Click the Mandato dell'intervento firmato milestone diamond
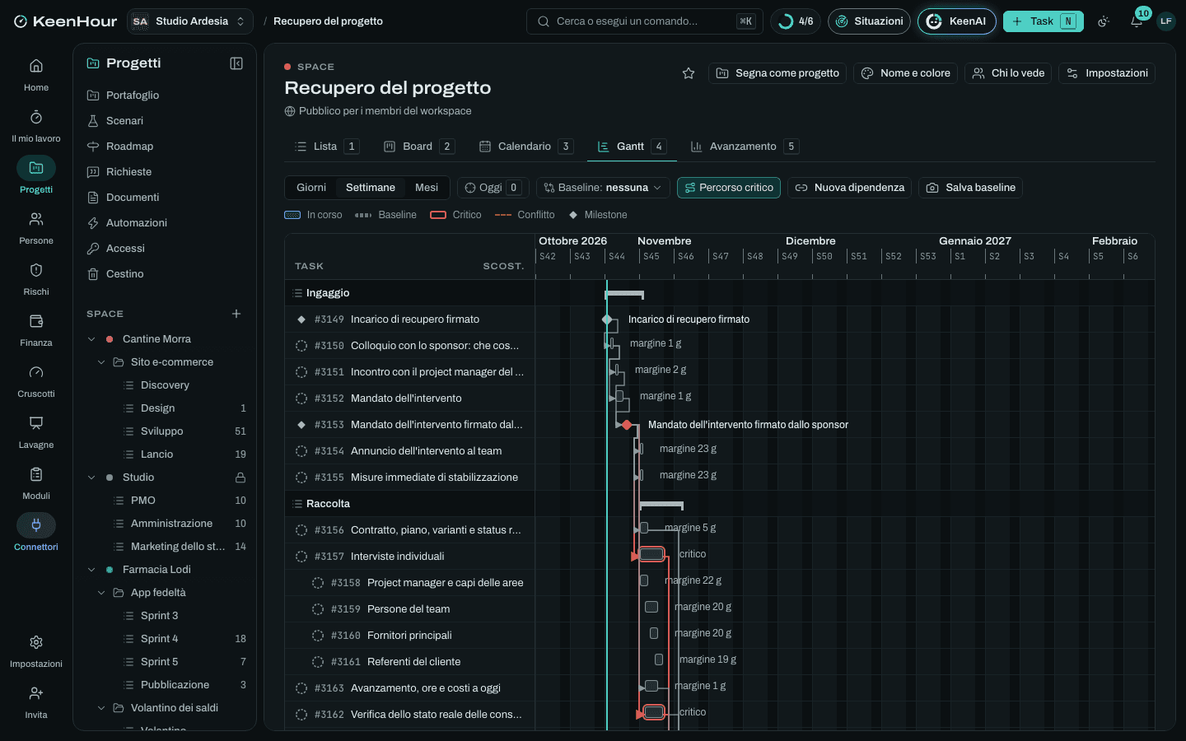The width and height of the screenshot is (1186, 741). [x=627, y=425]
